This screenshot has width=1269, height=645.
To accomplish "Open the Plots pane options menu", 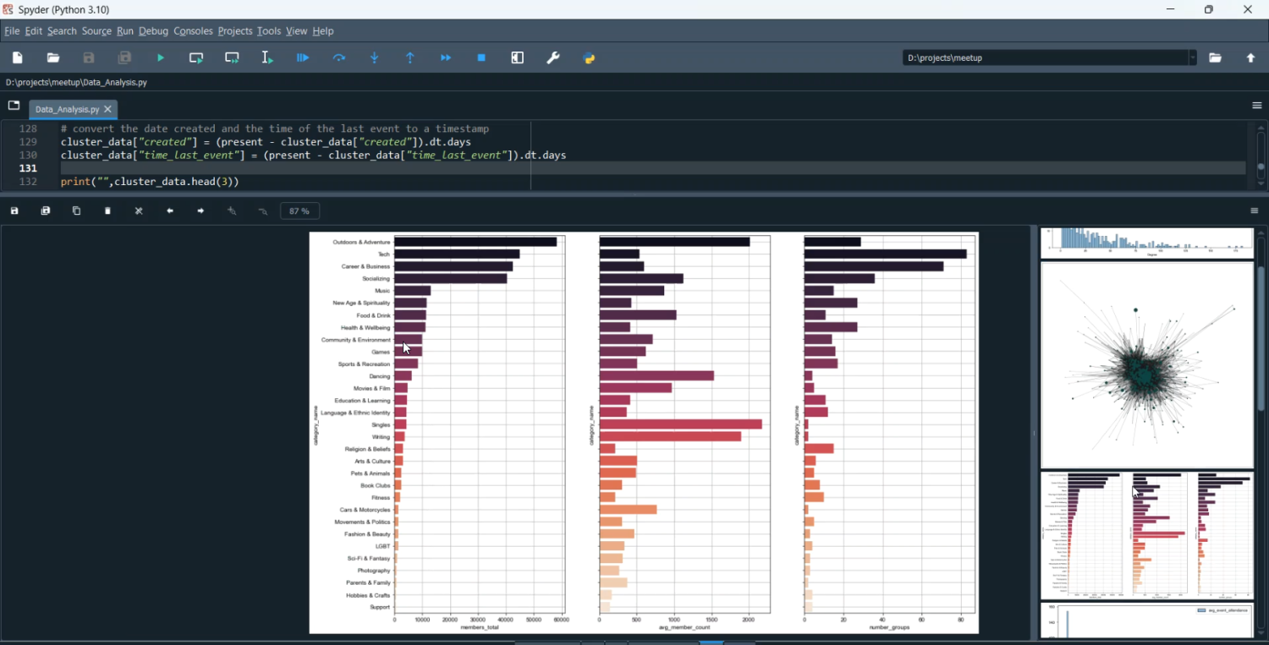I will click(1255, 211).
